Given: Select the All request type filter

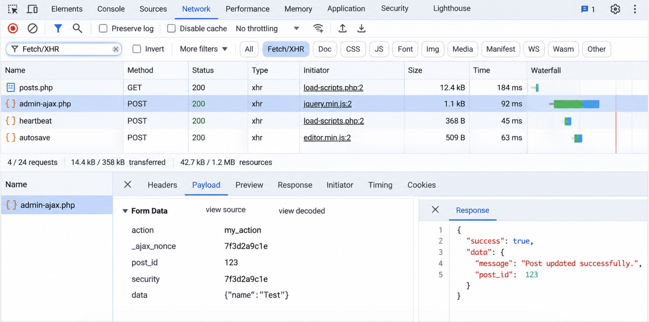Looking at the screenshot, I should tap(249, 49).
